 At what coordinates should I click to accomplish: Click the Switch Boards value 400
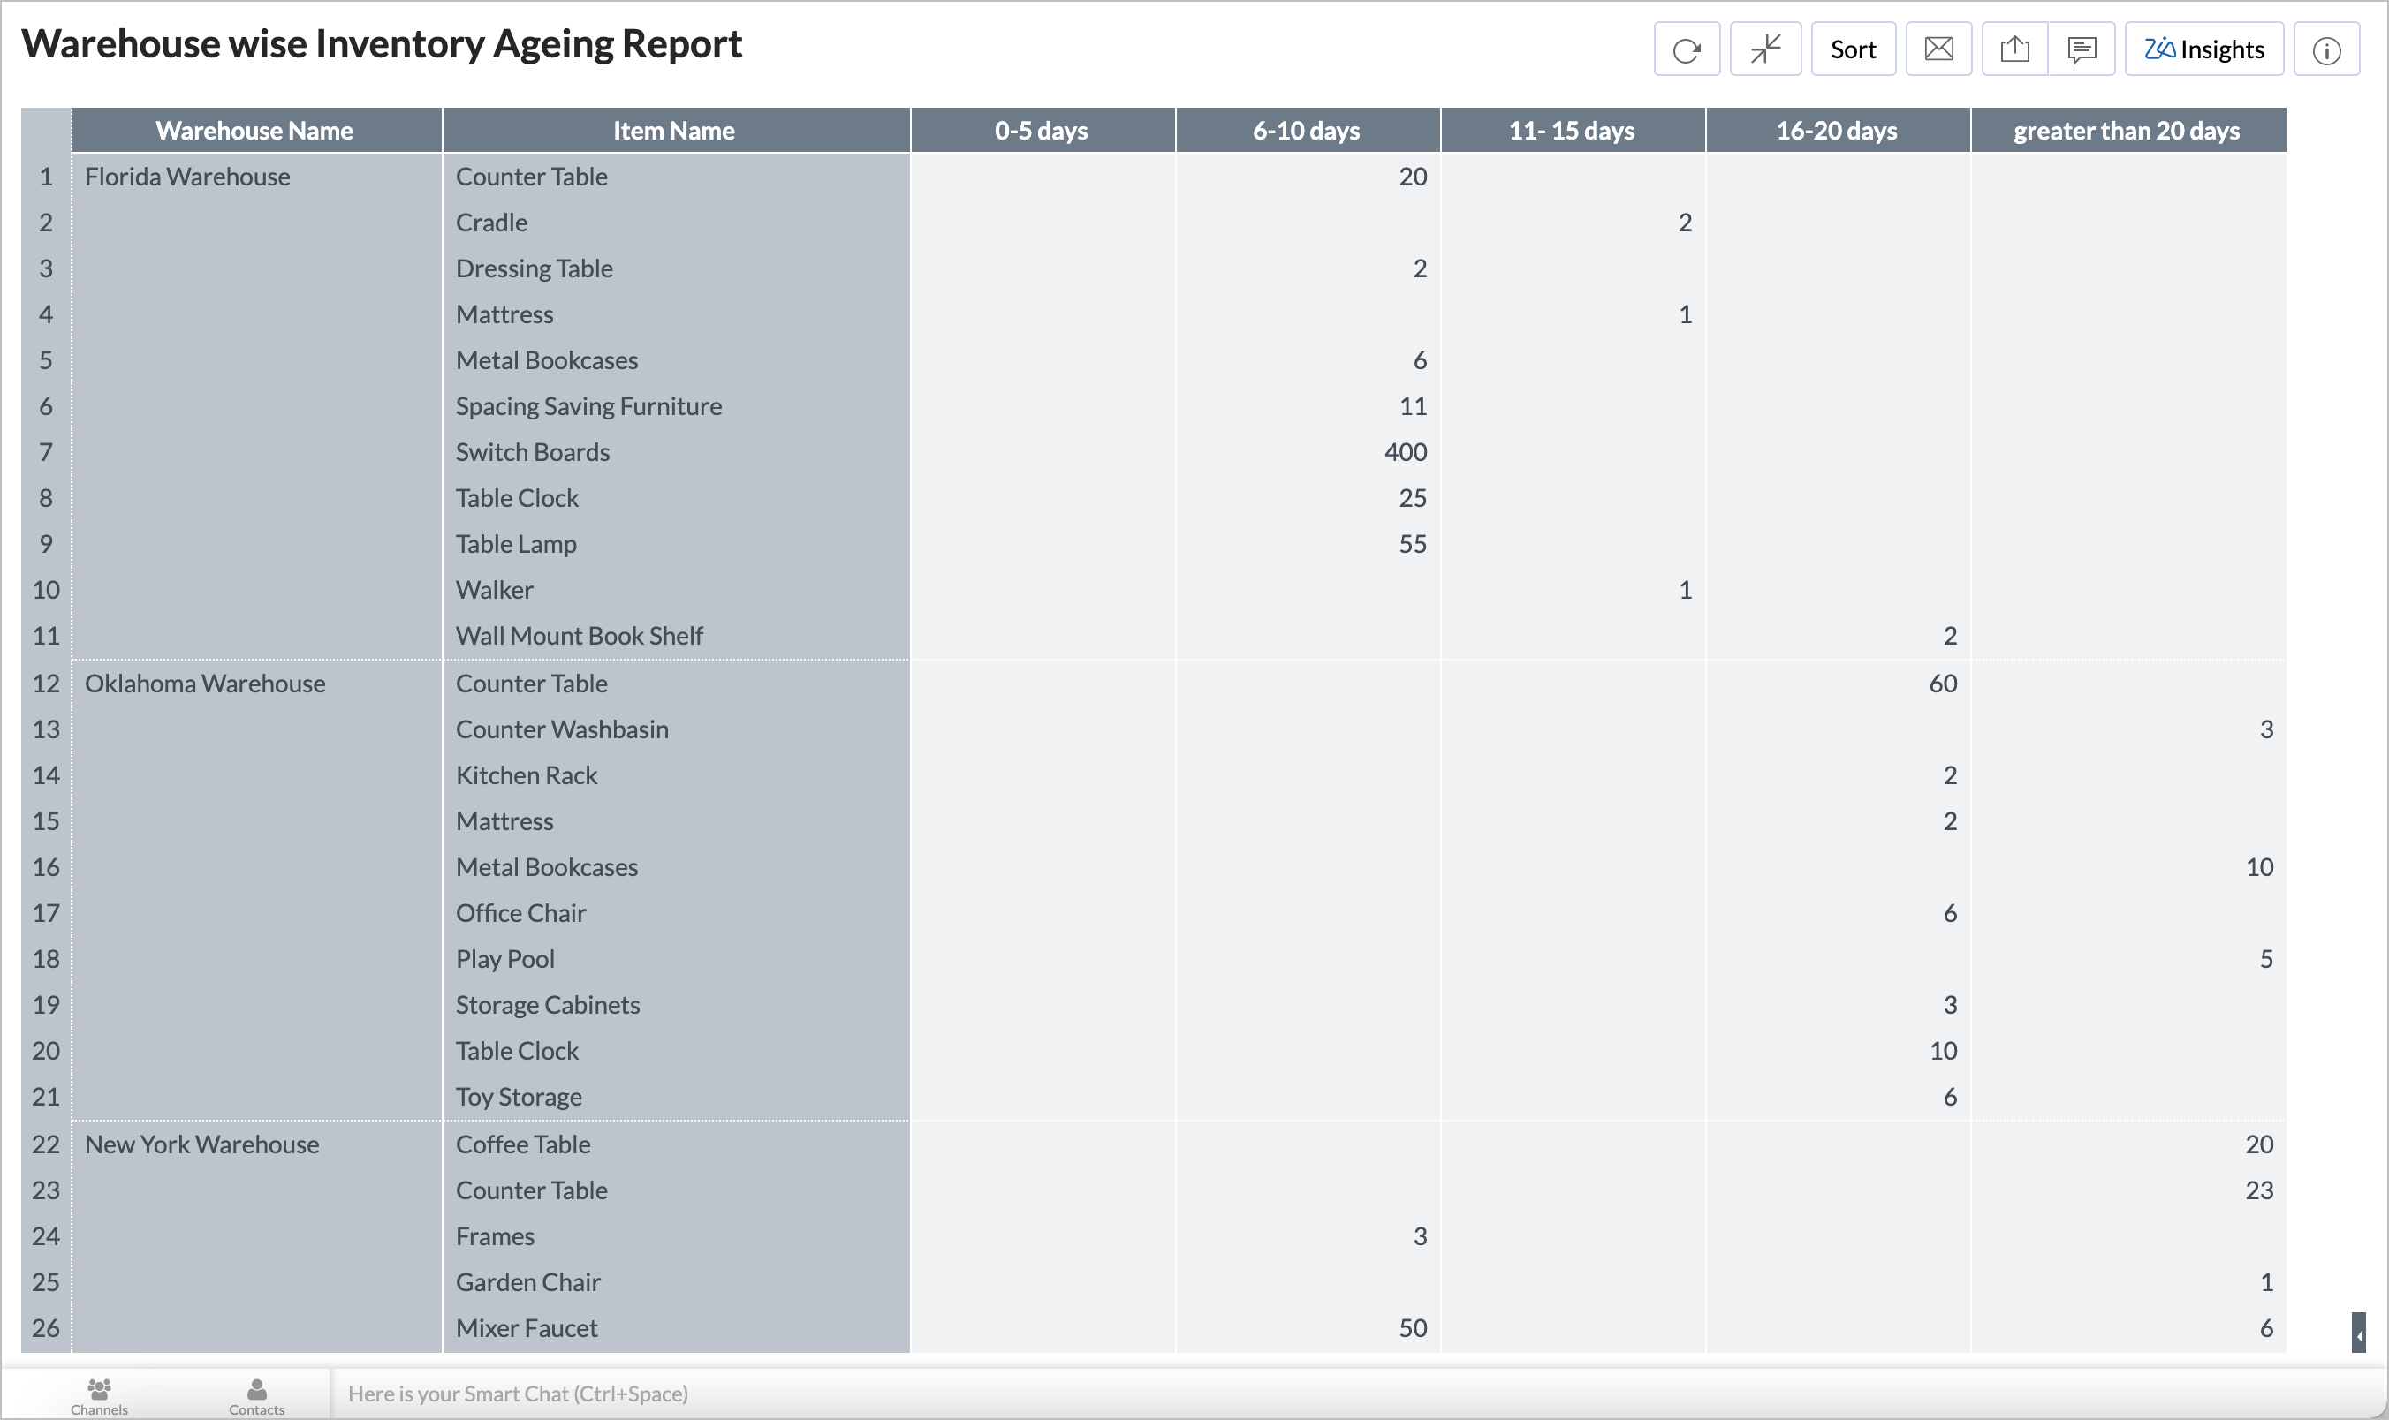click(1404, 451)
